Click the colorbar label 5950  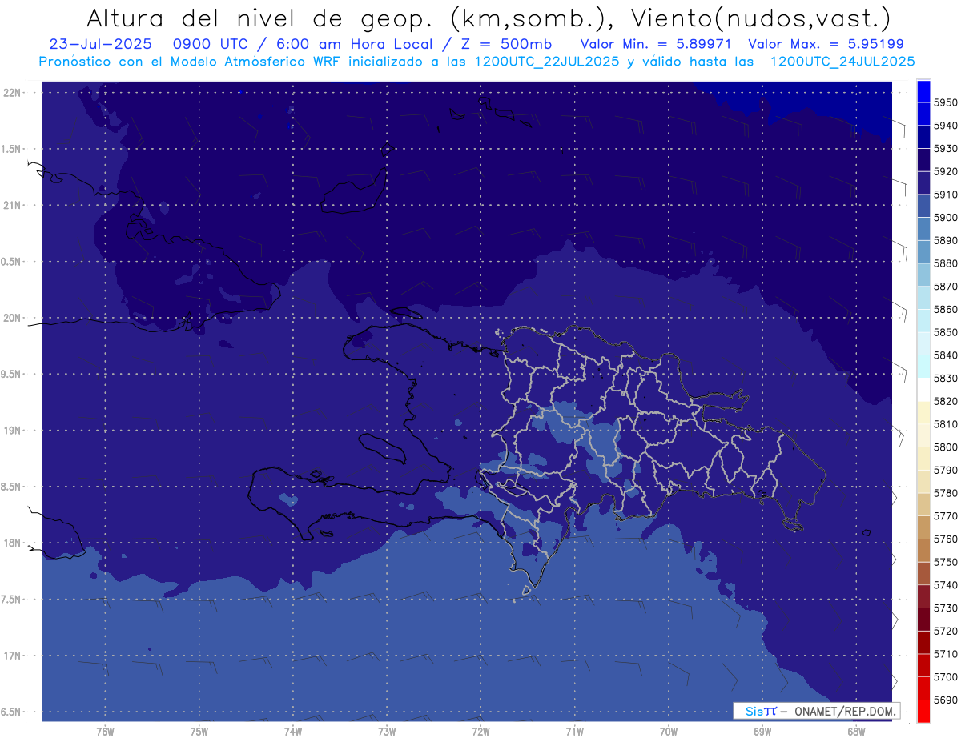tap(945, 102)
